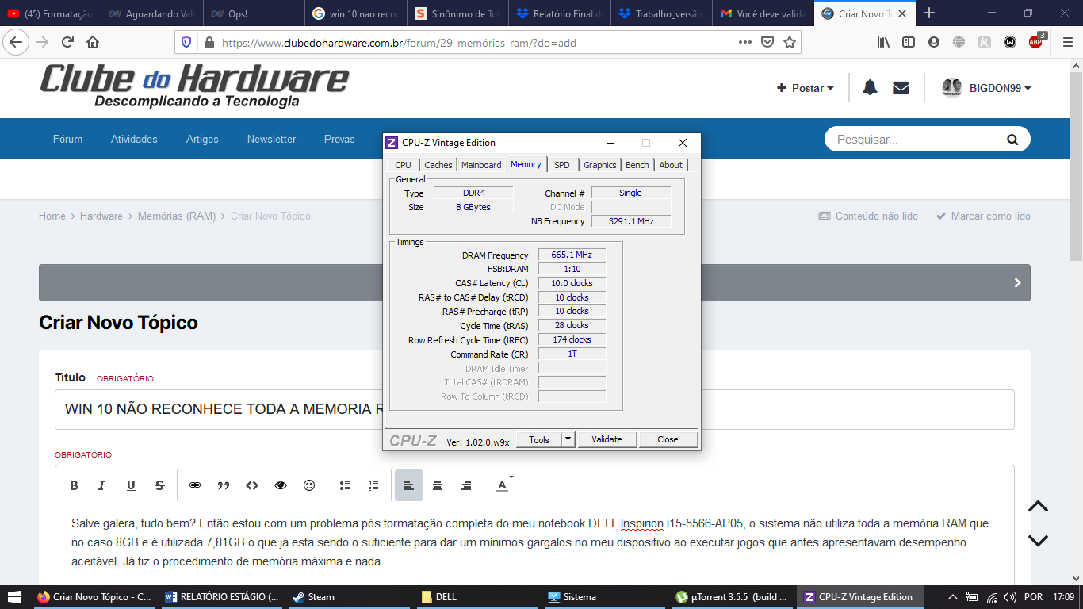
Task: Toggle bold formatting in the editor
Action: pyautogui.click(x=74, y=485)
